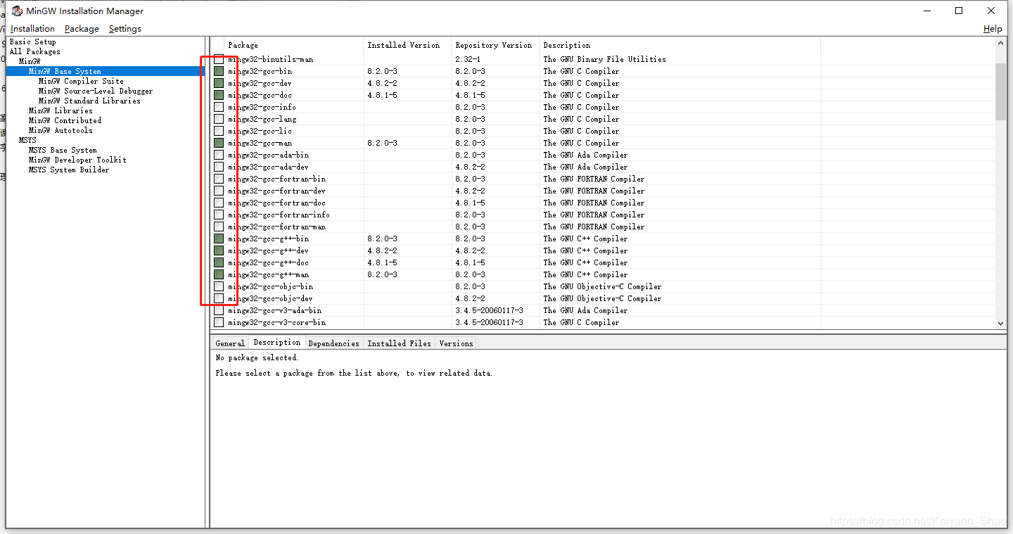Toggle the mingw32-gcc-doc package checkbox

tap(219, 95)
